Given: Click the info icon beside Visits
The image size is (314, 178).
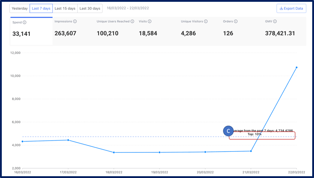Looking at the screenshot, I should pos(150,22).
